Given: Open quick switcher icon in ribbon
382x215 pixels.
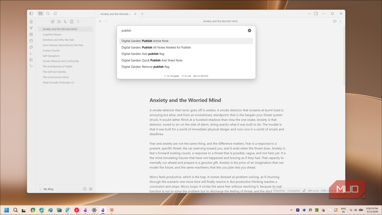Looking at the screenshot, I should [31, 22].
